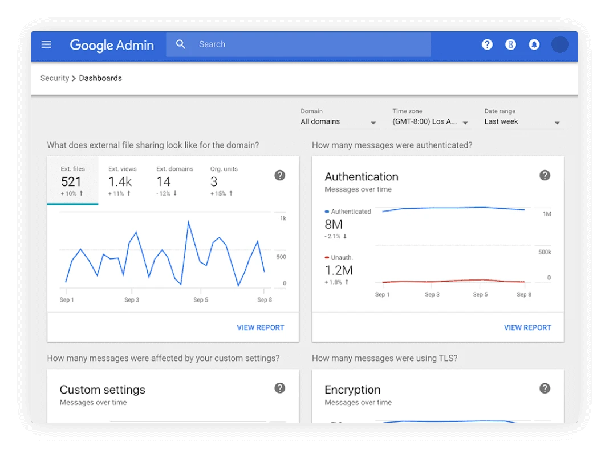609x454 pixels.
Task: Click View Report for file sharing
Action: point(260,327)
